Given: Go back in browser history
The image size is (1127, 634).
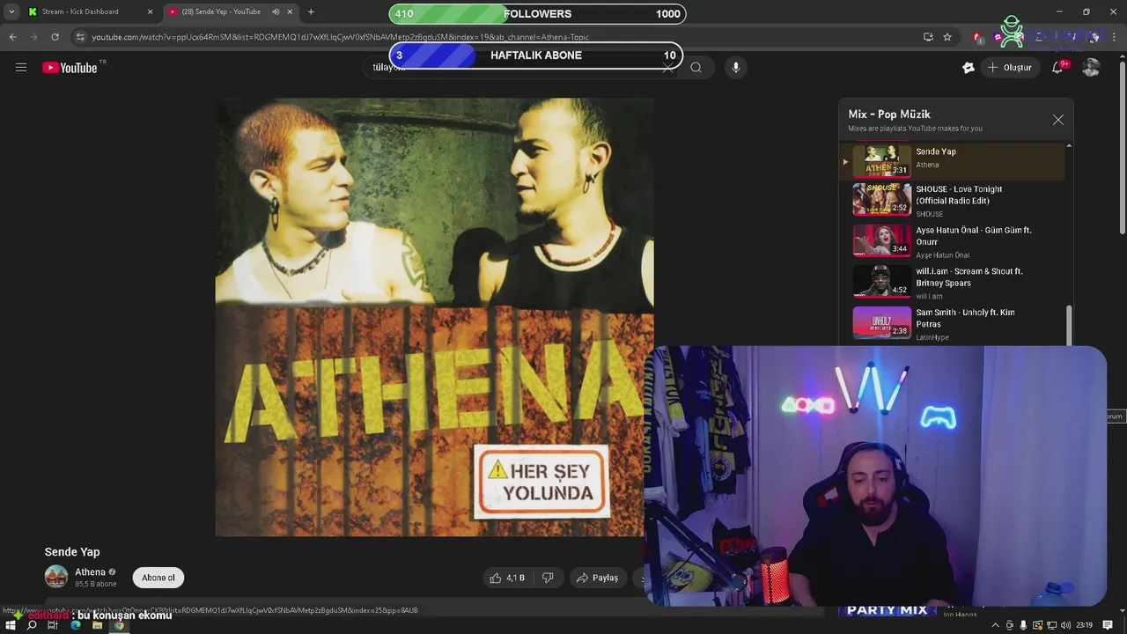Looking at the screenshot, I should 12,37.
